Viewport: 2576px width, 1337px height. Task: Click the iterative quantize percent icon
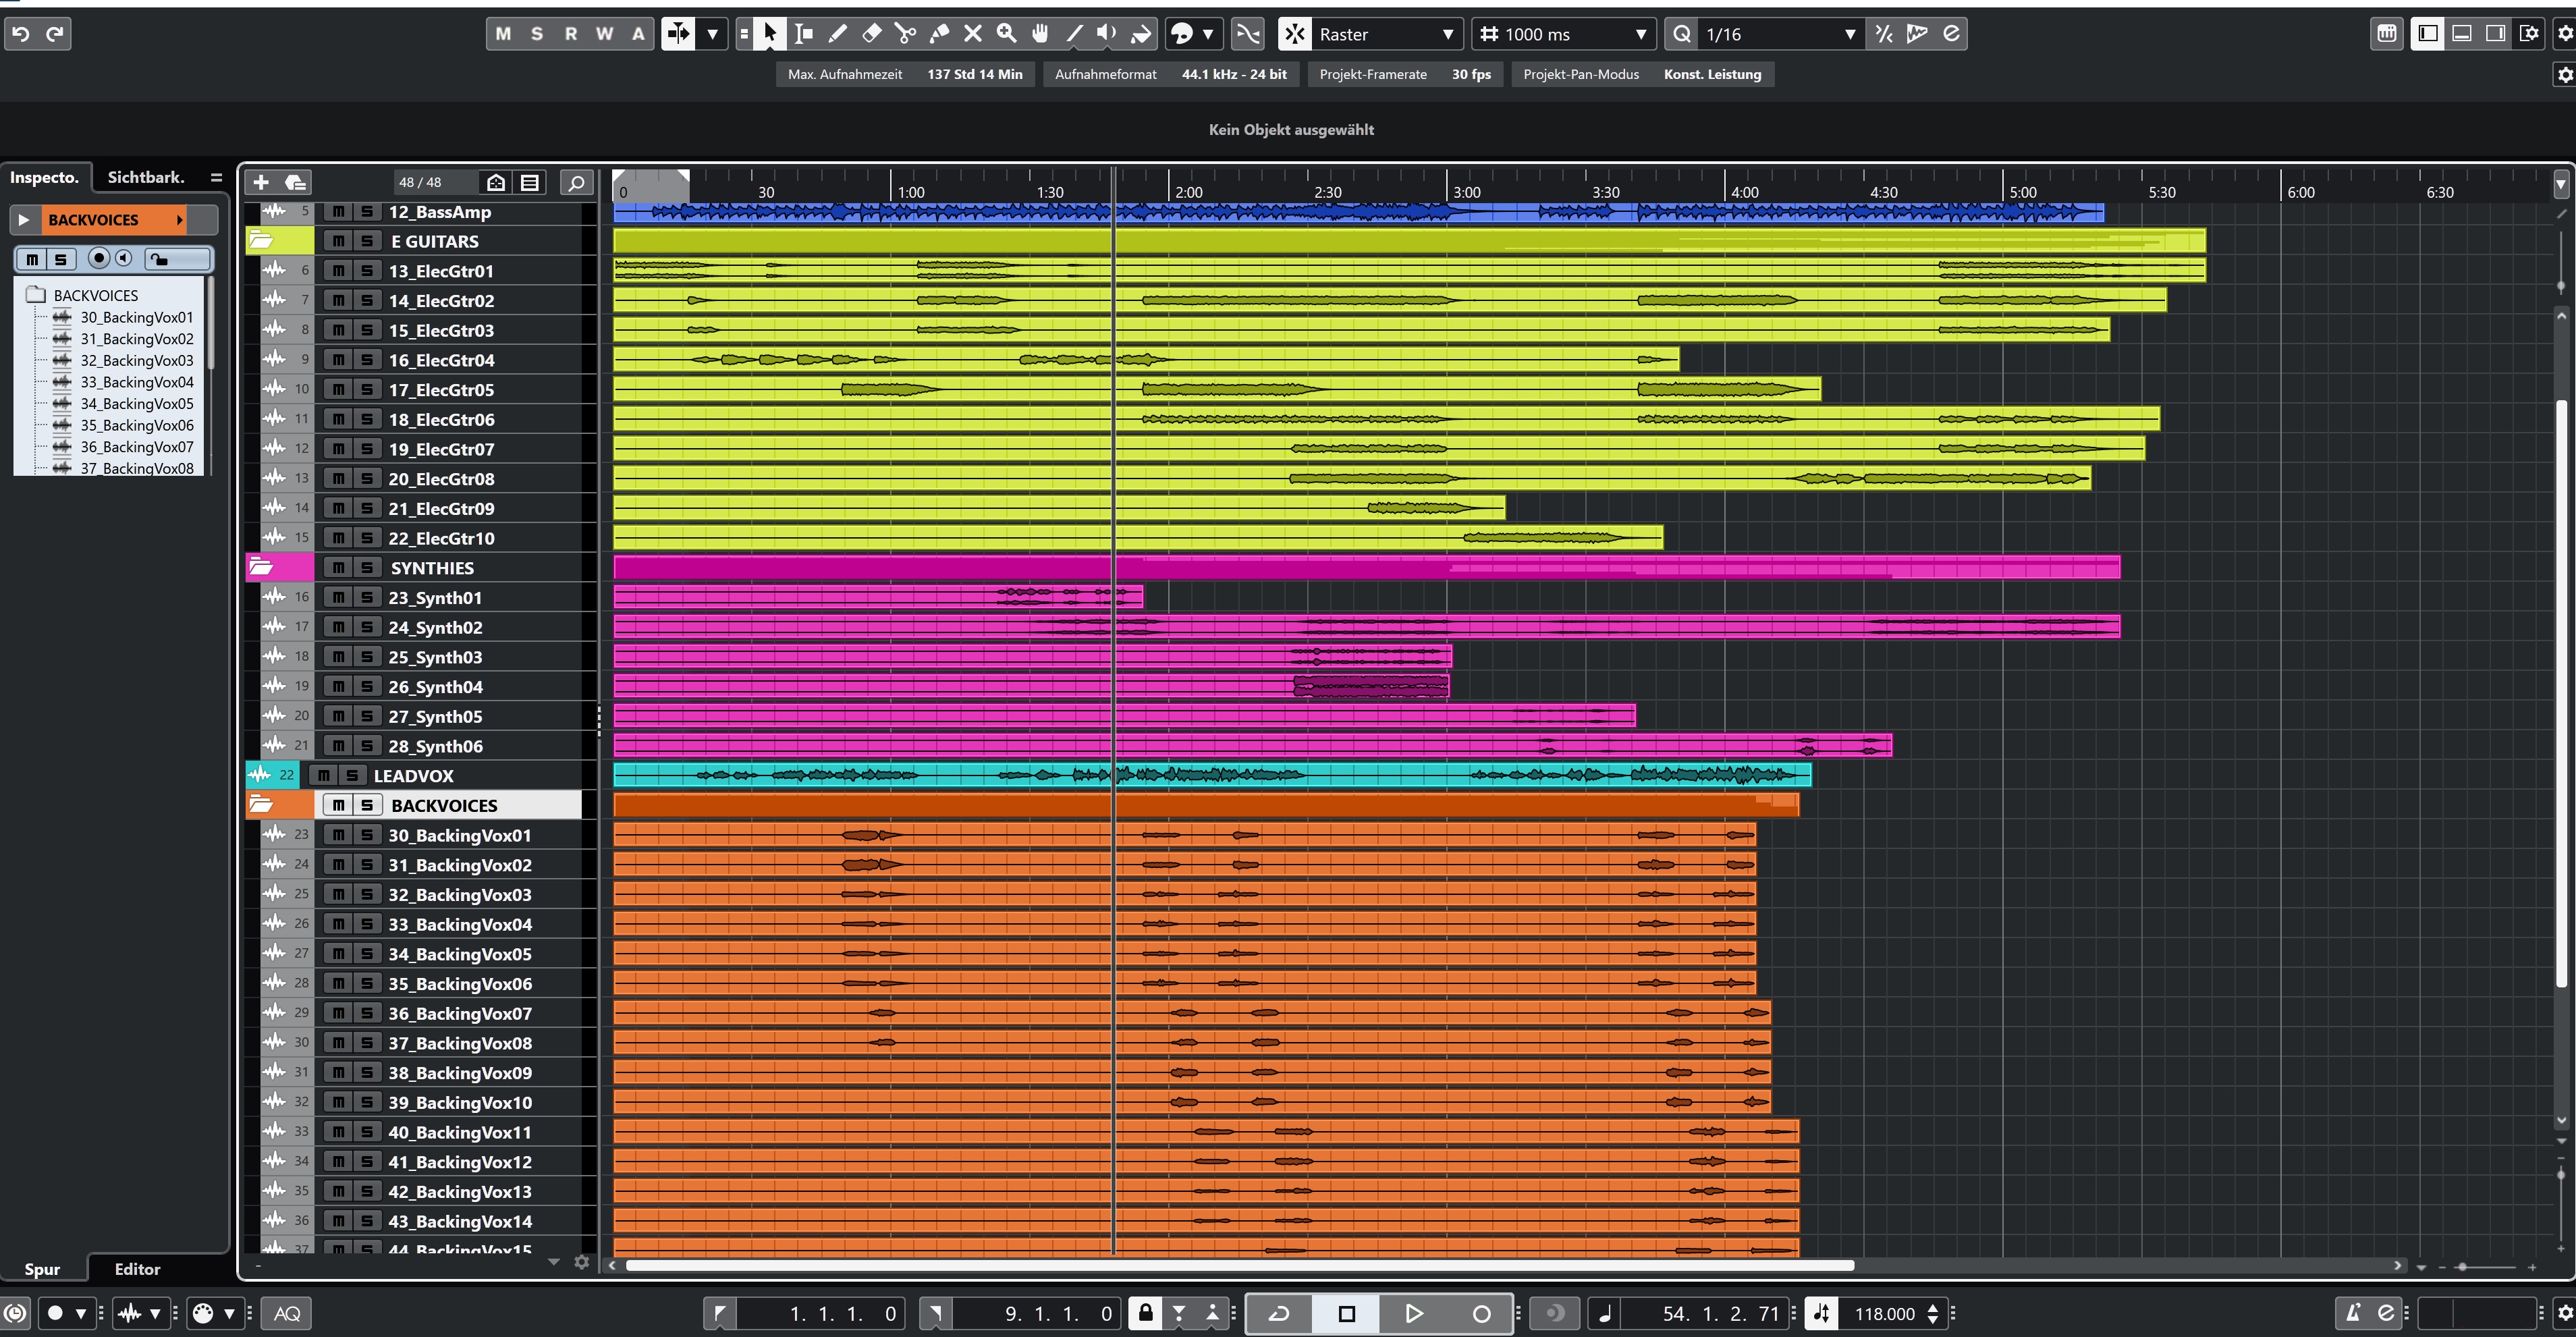pos(1884,34)
